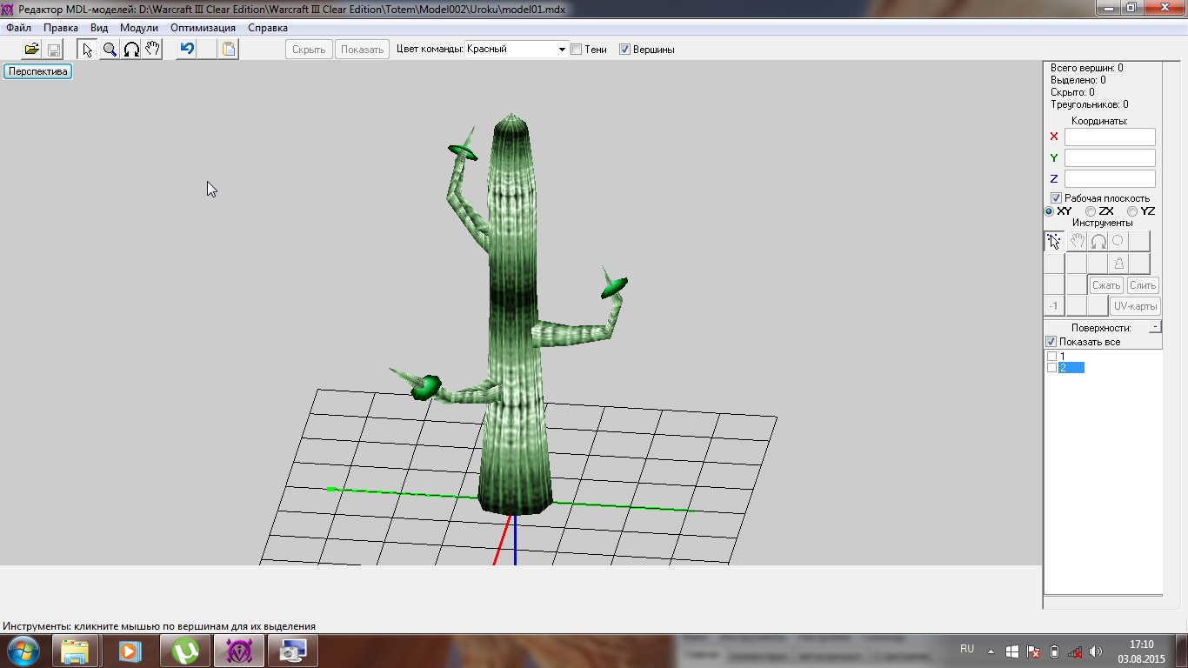
Task: Click the Треугольников: 0 label
Action: [x=1089, y=104]
